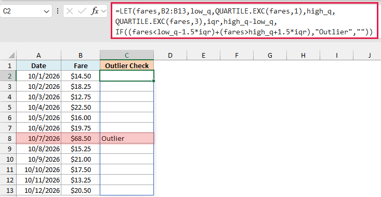Click the $18.25 fare cell

tap(81, 86)
